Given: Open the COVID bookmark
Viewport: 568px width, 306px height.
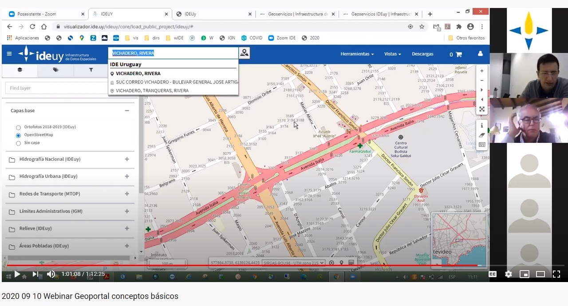Looking at the screenshot, I should 252,38.
